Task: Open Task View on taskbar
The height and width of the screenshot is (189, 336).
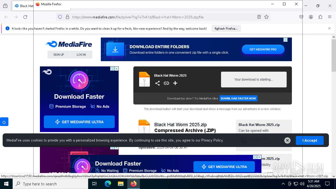Action: click(x=94, y=184)
